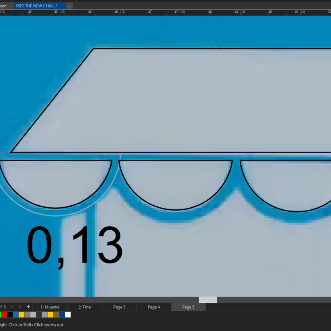Screen dimensions: 331x331
Task: Open a new document tab with plus
Action: pyautogui.click(x=69, y=6)
